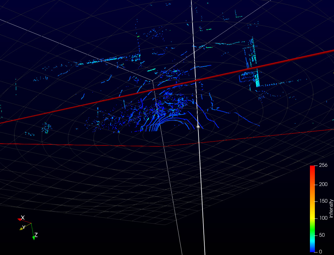The height and width of the screenshot is (255, 334).
Task: Pick the concentric blue scan rings
Action: pos(161,124)
